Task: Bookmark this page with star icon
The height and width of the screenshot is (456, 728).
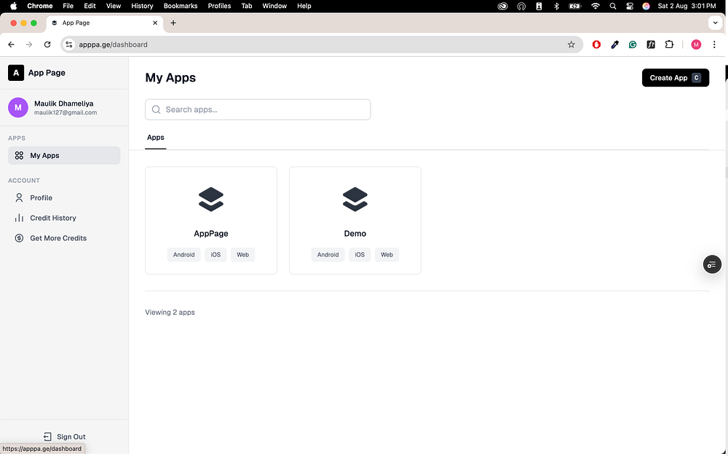Action: coord(571,44)
